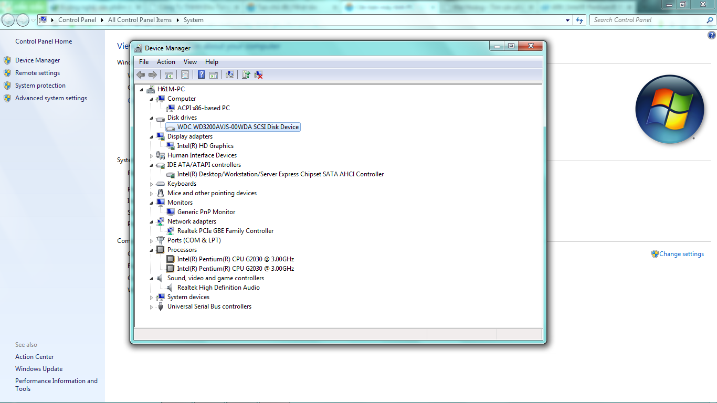Collapse the Display adapters category

pos(152,137)
